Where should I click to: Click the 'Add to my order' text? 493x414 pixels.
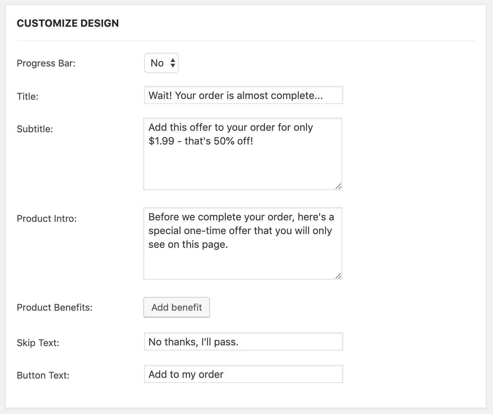pyautogui.click(x=186, y=374)
